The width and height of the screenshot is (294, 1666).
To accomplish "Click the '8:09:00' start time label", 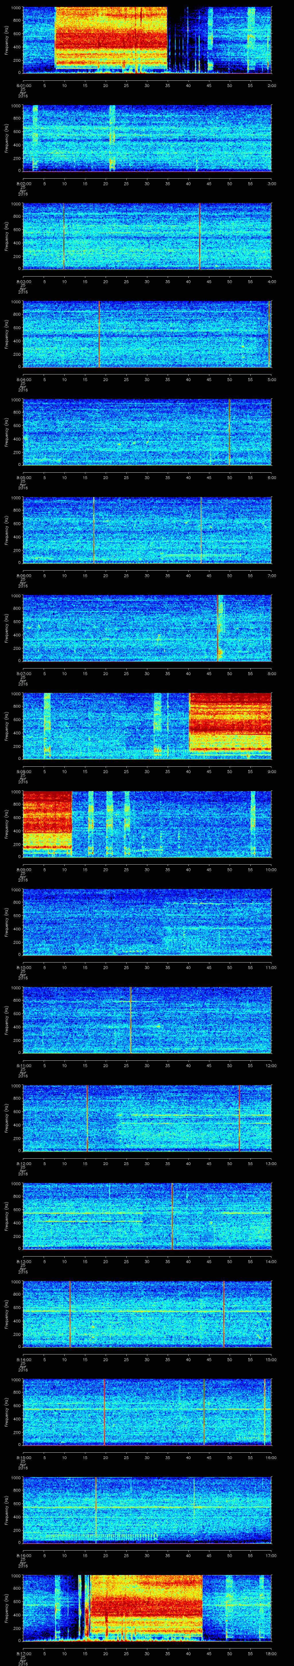I will [23, 869].
